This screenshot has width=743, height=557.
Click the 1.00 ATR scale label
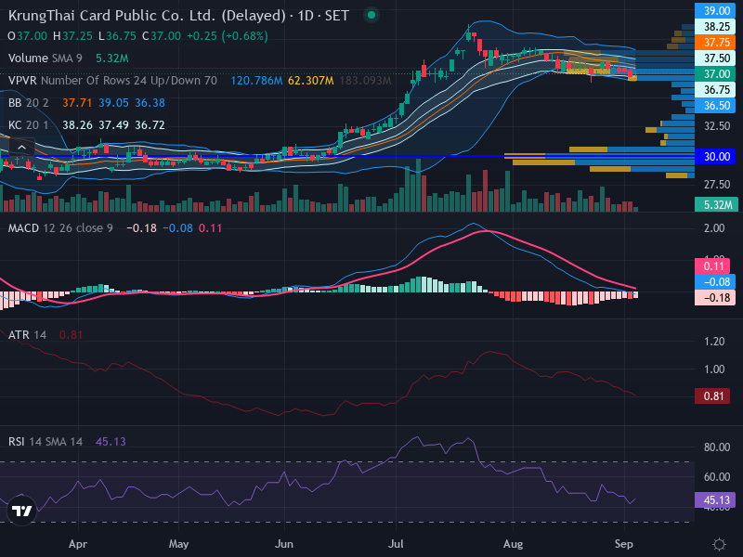714,369
